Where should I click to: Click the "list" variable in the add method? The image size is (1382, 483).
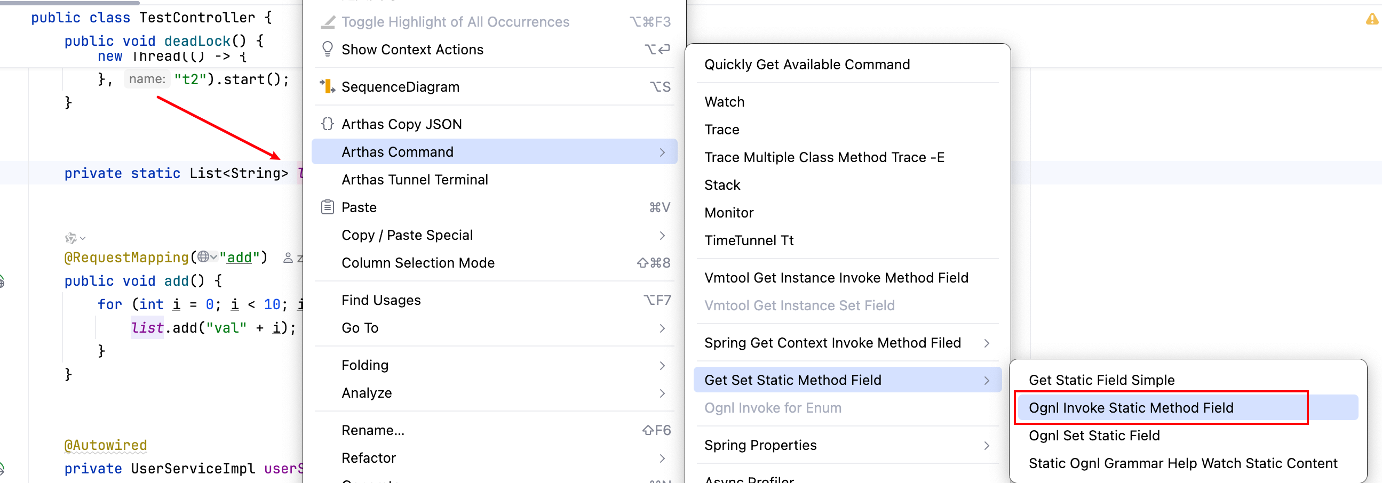pos(147,327)
